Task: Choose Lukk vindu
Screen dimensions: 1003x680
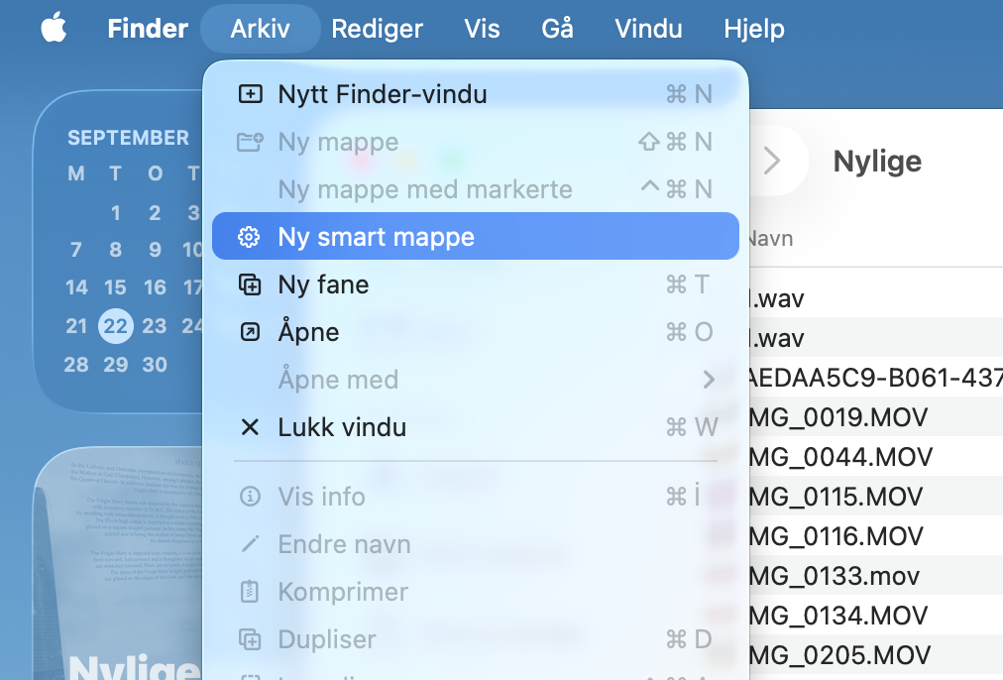Action: [x=476, y=426]
